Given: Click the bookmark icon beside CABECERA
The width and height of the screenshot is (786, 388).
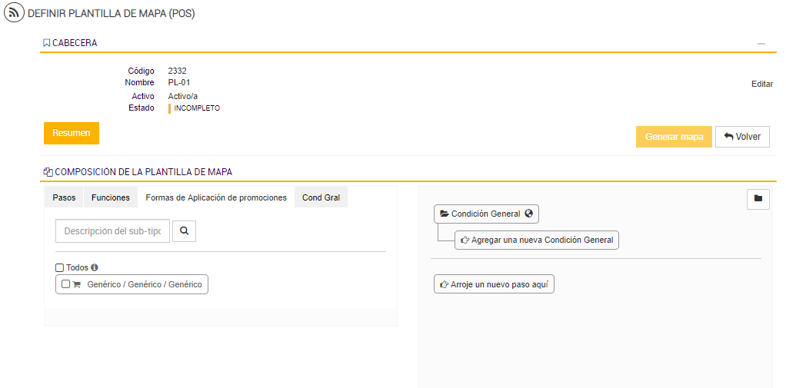Looking at the screenshot, I should click(x=47, y=43).
